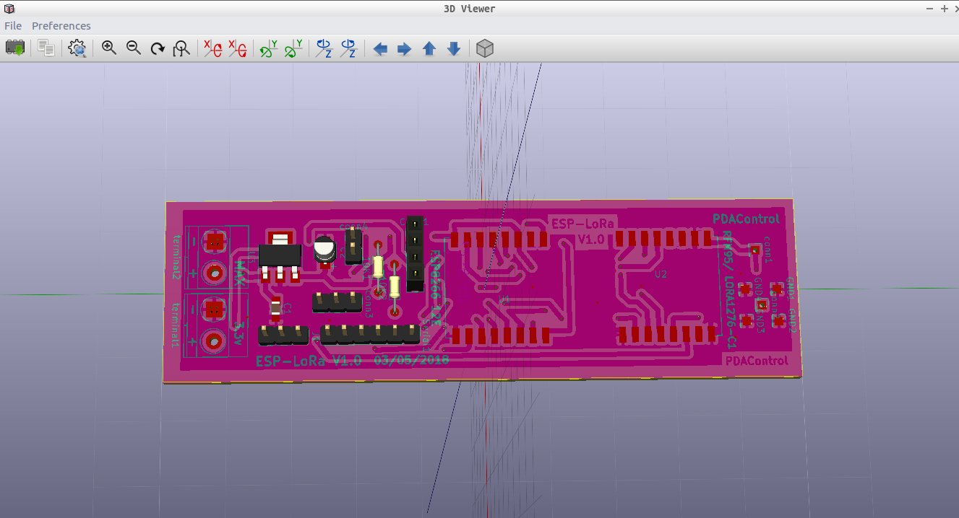
Task: Click the "terminal1" label on the board
Action: coord(176,326)
